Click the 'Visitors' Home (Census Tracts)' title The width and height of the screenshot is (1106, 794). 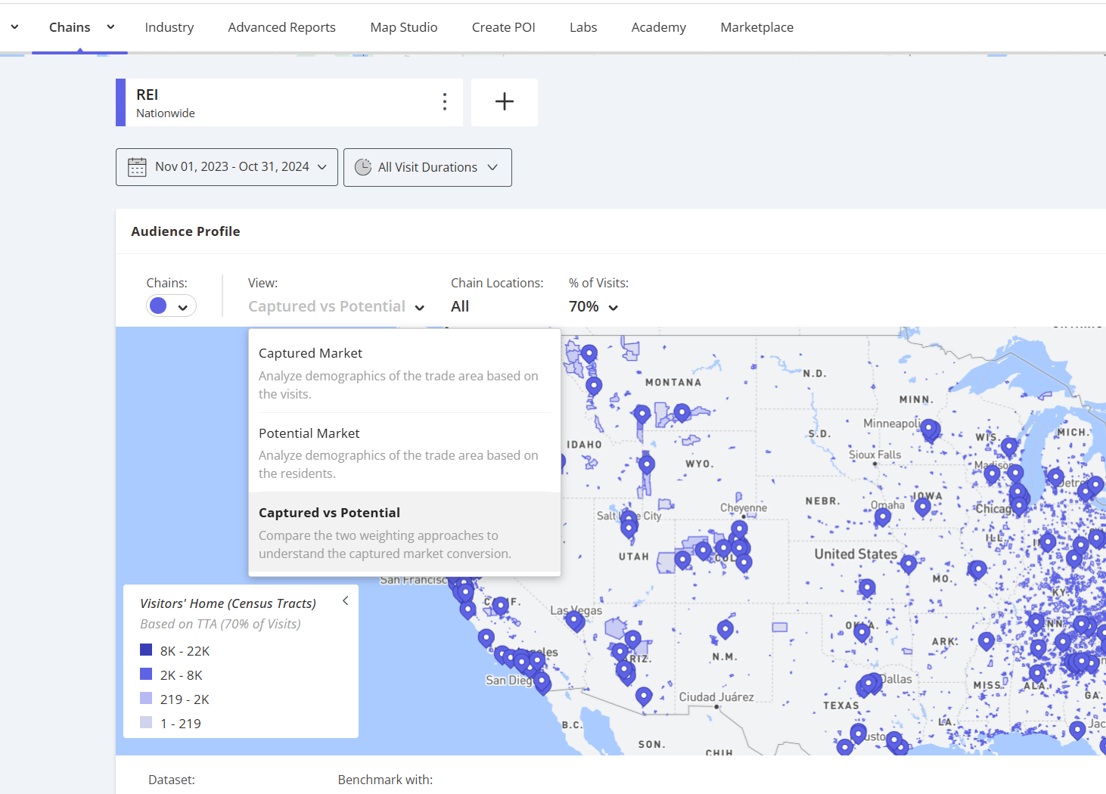(228, 603)
